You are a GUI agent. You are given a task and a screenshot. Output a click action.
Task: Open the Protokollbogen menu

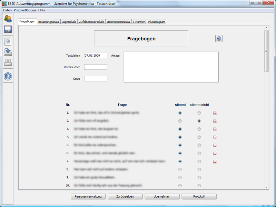click(24, 10)
